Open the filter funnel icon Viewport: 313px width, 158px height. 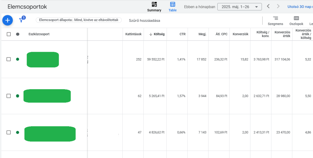click(21, 20)
